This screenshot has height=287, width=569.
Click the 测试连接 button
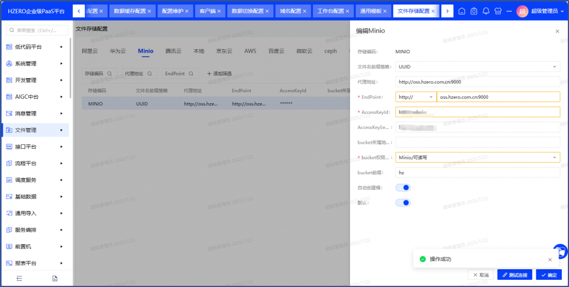point(515,275)
